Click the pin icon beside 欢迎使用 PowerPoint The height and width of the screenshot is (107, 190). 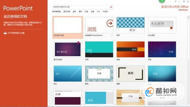click(x=112, y=35)
